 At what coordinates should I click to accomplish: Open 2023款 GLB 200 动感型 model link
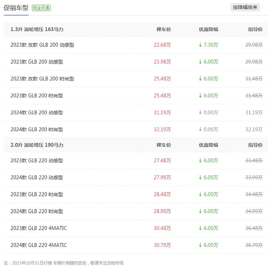[37, 62]
